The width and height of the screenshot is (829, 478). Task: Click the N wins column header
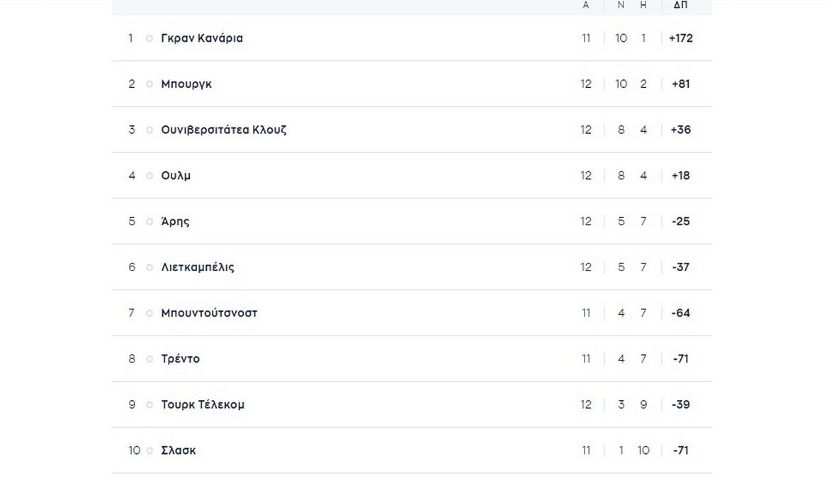coord(621,5)
